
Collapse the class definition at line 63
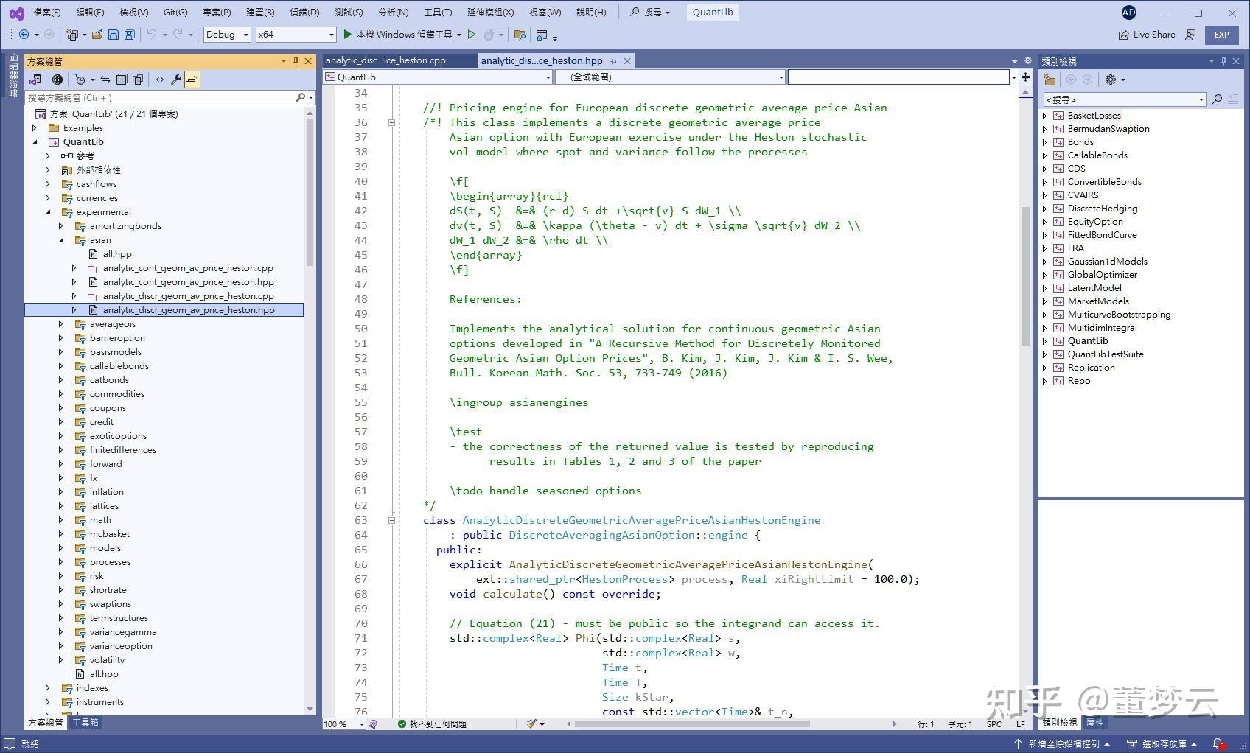(392, 520)
